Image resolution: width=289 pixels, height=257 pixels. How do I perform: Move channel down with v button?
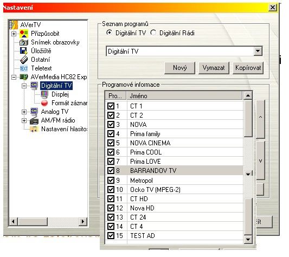[261, 160]
